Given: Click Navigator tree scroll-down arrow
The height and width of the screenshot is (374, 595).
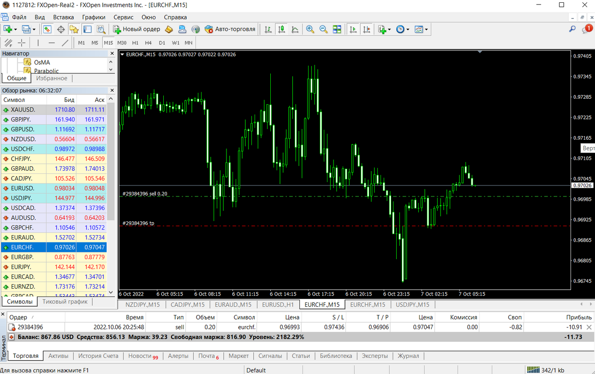Looking at the screenshot, I should [111, 70].
